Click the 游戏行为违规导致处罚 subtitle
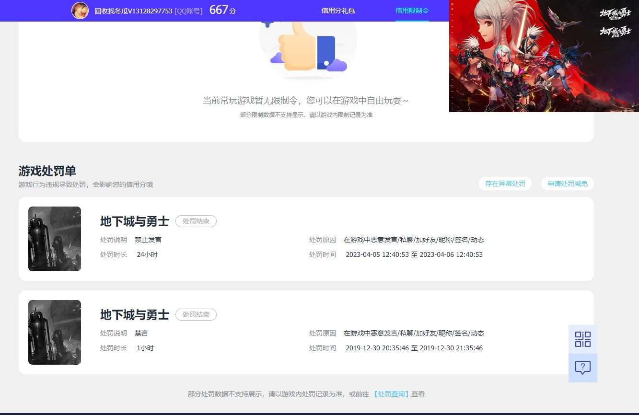 [86, 184]
